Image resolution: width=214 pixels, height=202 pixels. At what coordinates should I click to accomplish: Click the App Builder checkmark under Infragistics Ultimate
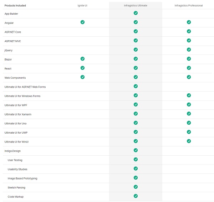coord(136,13)
